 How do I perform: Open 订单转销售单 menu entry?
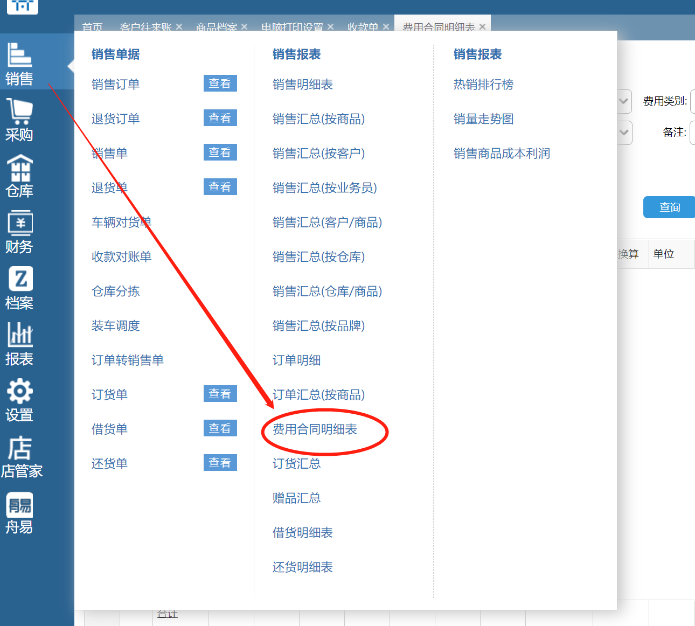[x=128, y=360]
